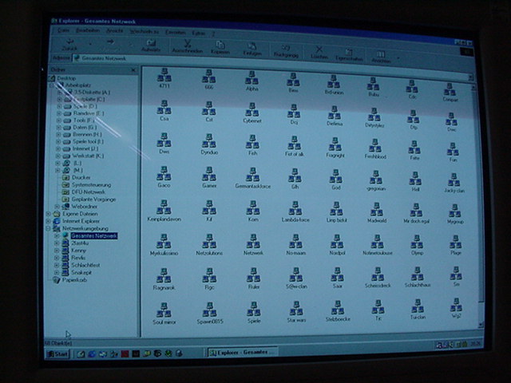Open the Datei menu
This screenshot has width=511, height=383.
point(63,30)
